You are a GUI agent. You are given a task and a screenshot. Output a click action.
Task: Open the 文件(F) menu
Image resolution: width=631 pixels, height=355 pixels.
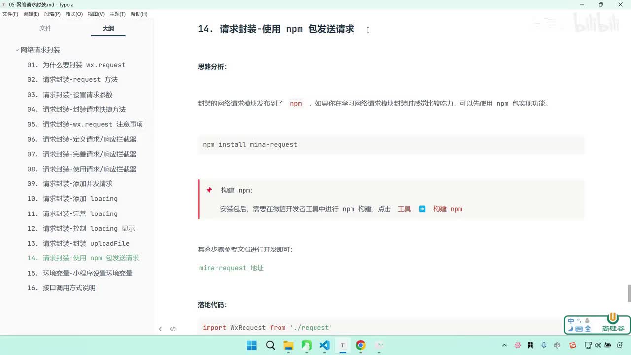click(x=10, y=14)
